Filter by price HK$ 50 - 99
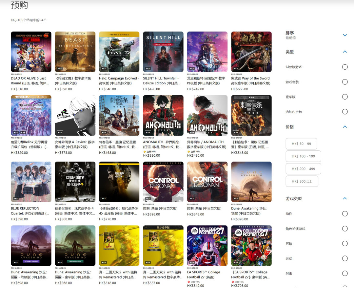Image resolution: width=354 pixels, height=288 pixels. pos(301,144)
